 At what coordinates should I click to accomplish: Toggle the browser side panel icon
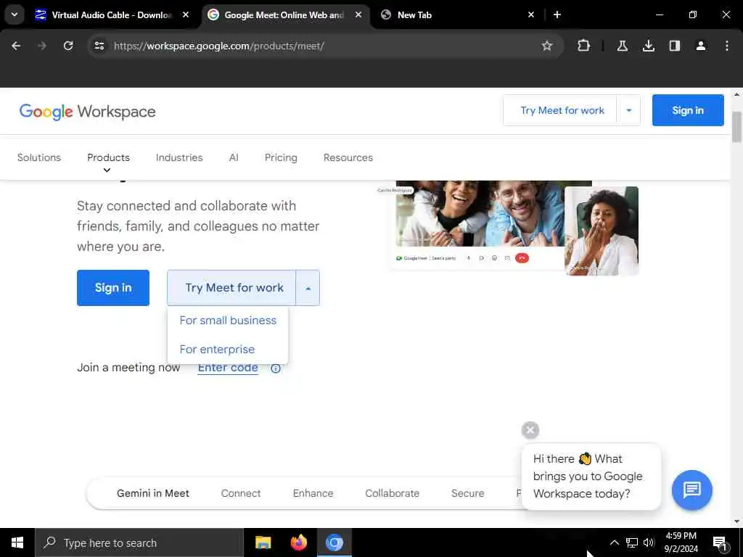click(x=674, y=46)
